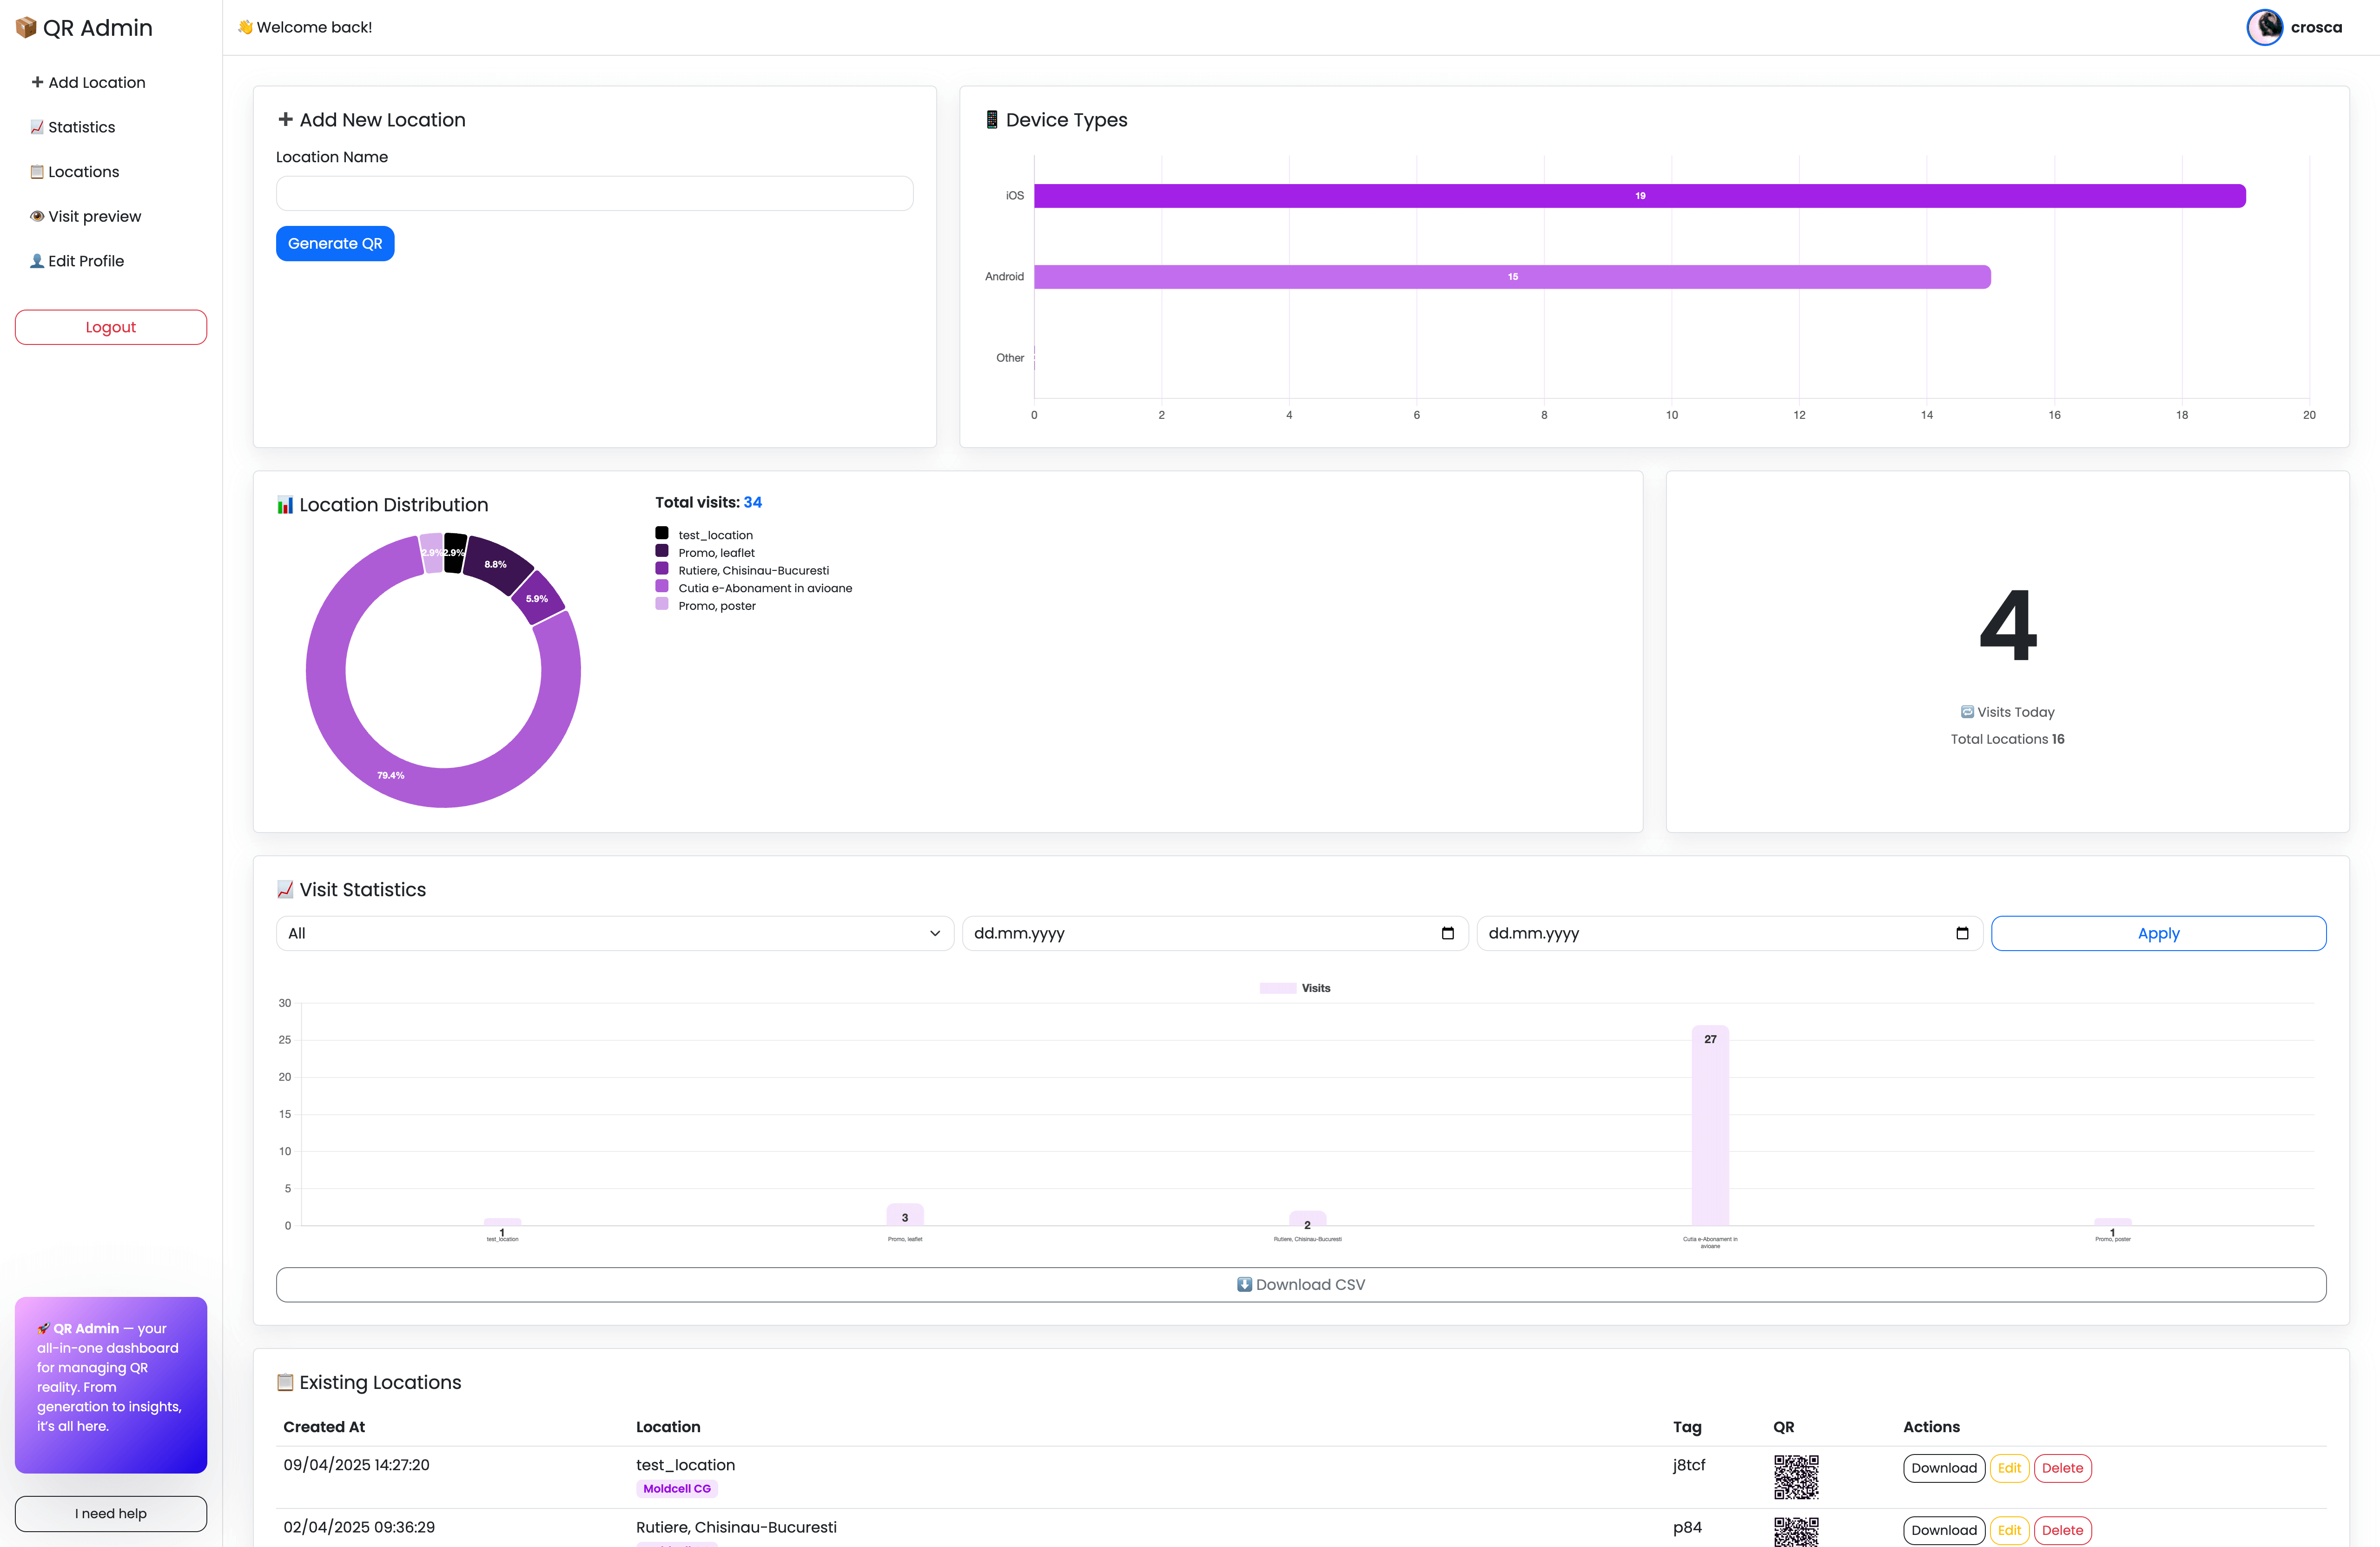Click QR code for Rutiere, Chisinau-Bucuresti
The height and width of the screenshot is (1547, 2380).
(x=1795, y=1531)
